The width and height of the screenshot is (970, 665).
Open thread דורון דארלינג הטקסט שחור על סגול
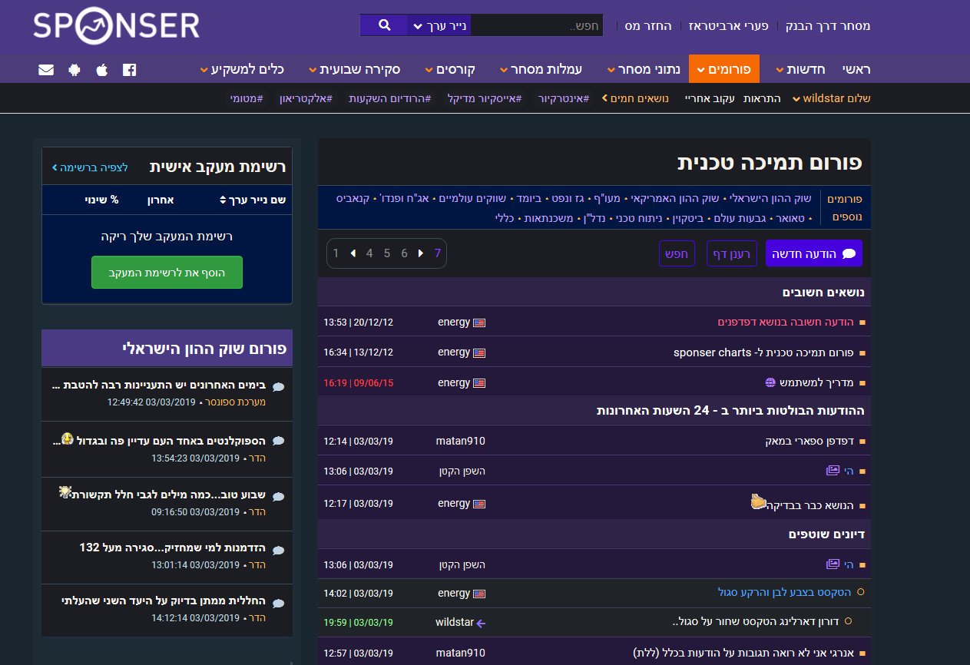pos(757,622)
